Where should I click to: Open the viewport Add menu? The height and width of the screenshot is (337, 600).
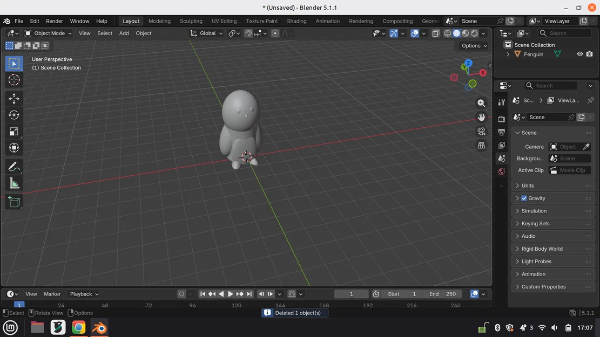coord(124,33)
